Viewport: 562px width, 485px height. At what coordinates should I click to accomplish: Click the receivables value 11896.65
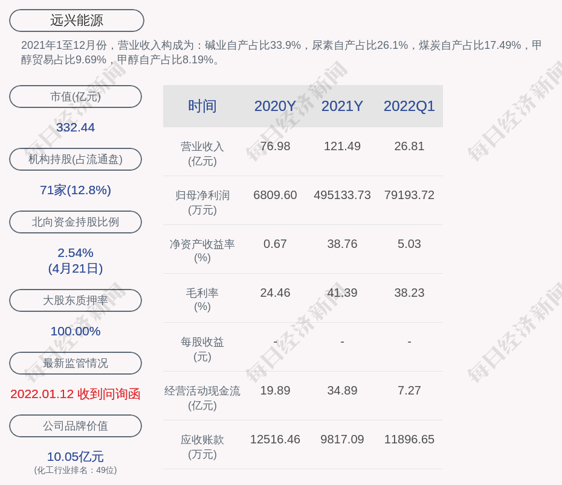(x=409, y=439)
